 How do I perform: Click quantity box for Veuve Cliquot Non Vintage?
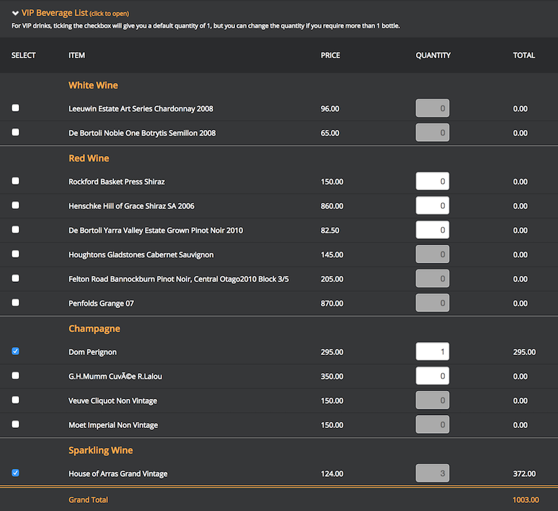(432, 400)
